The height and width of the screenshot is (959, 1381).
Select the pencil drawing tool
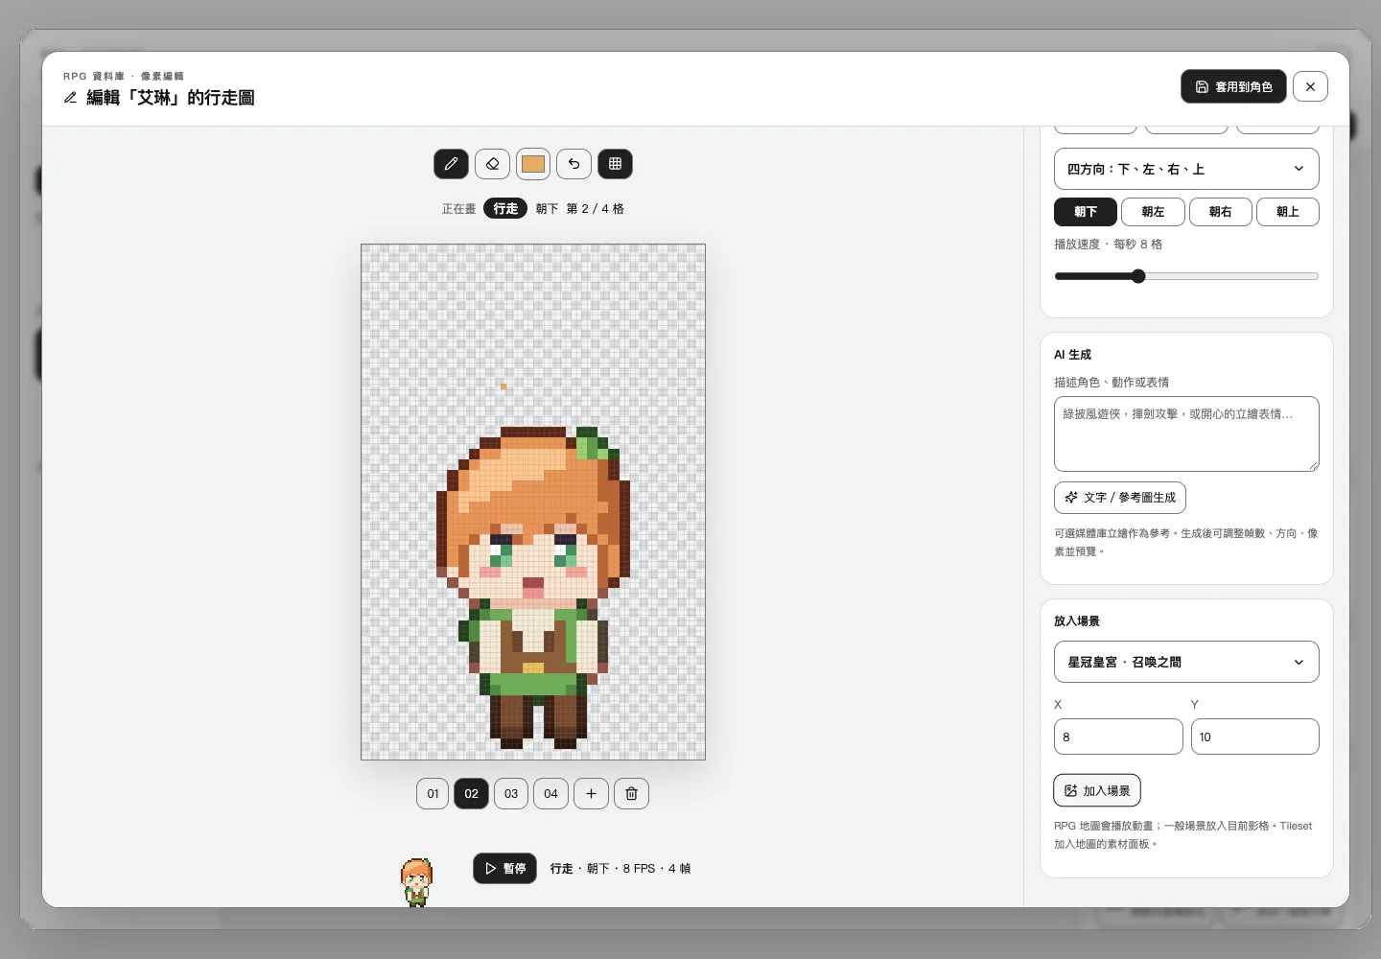click(451, 164)
